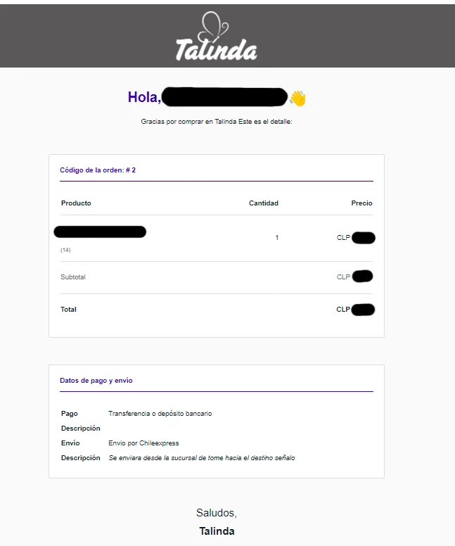455x546 pixels.
Task: Click the quantity value 1
Action: click(x=277, y=238)
